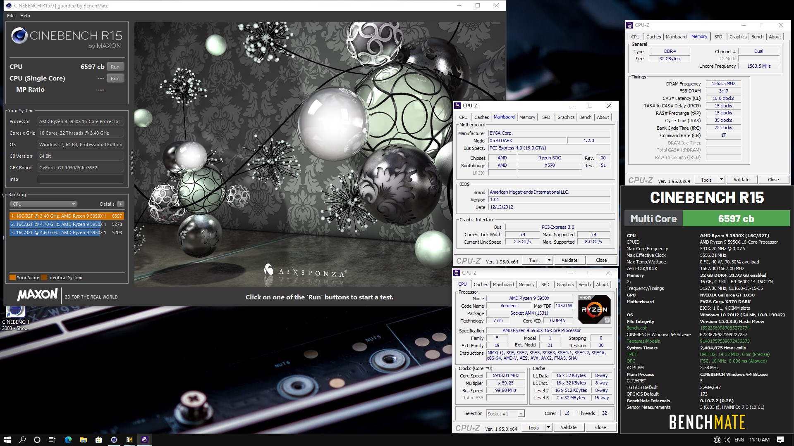
Task: Click the ENG language indicator
Action: 739,440
